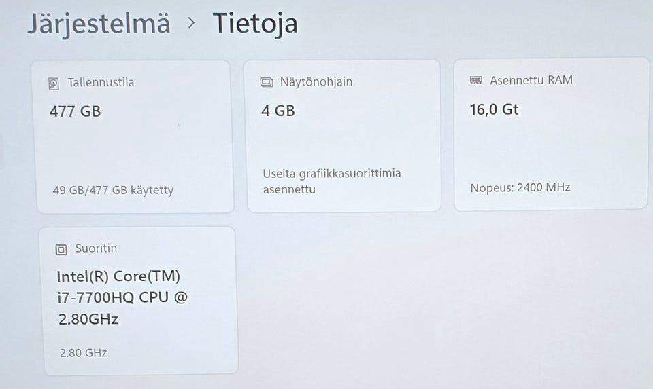Screen dimensions: 653x389
Task: Click the Asennettu RAM memory icon
Action: pos(476,81)
